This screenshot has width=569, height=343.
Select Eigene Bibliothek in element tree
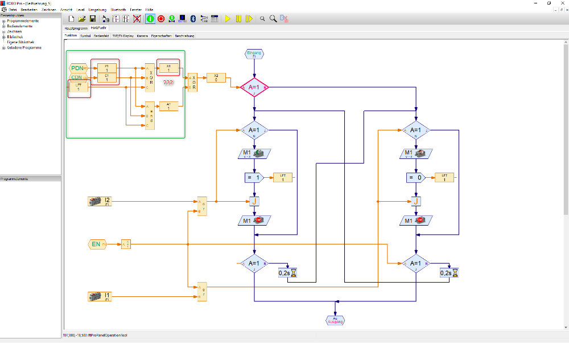[20, 42]
